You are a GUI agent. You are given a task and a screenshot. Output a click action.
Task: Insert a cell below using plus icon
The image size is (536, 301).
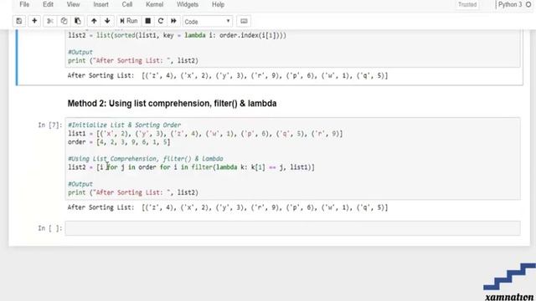[x=34, y=21]
